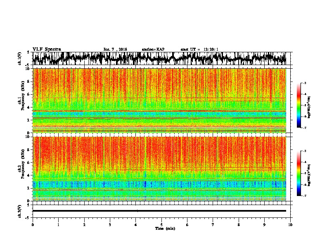Click the "ch.3(V)" y-axis label
This screenshot has height=252, width=327.
[x=20, y=211]
